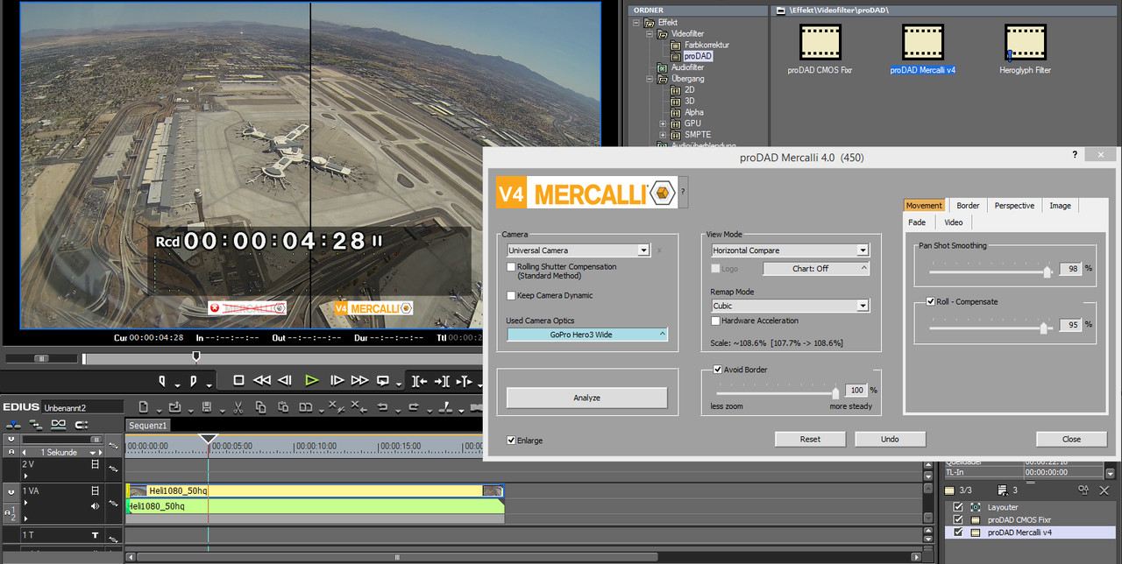Adjust Avoid Border zoom slider handle
Screen dimensions: 1122x564
(835, 393)
